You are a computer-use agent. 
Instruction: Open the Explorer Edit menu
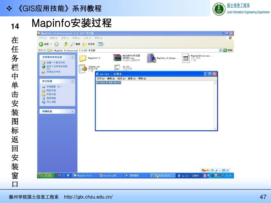[x=54, y=38]
